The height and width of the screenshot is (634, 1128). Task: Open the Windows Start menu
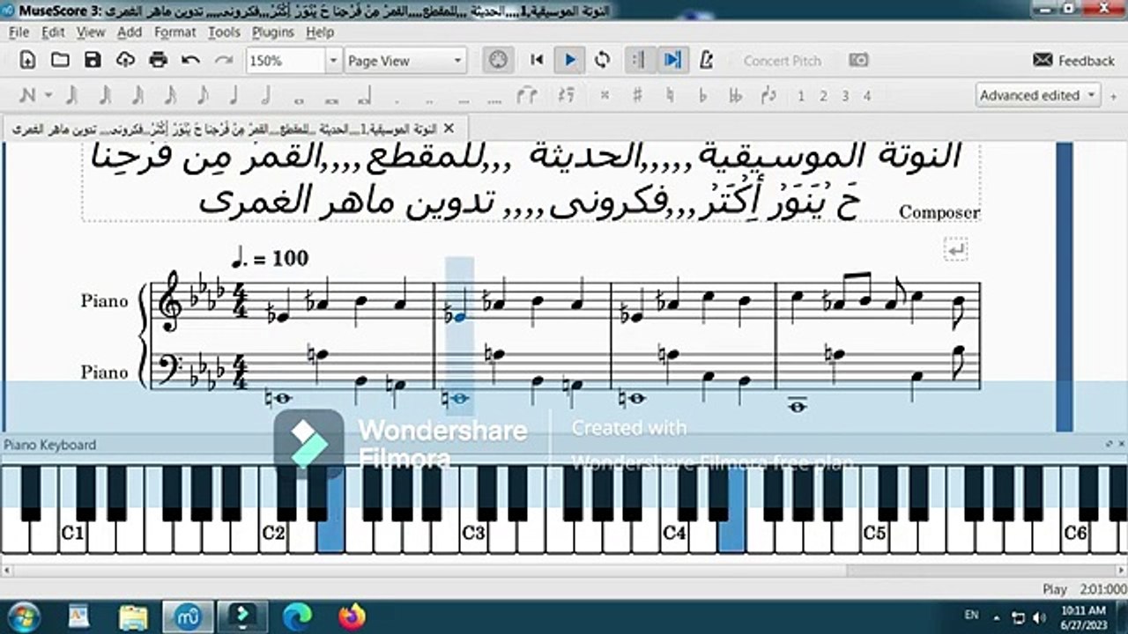[x=23, y=616]
